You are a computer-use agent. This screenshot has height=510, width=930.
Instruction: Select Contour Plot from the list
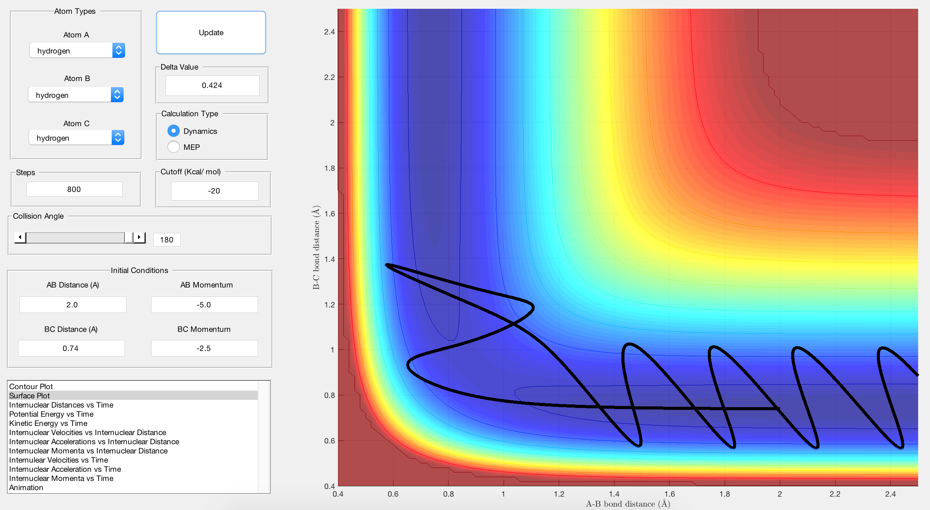(31, 387)
